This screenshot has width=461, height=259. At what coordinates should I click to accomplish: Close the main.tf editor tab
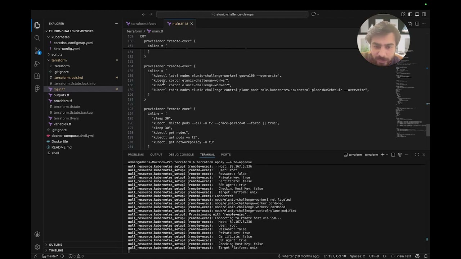(192, 24)
